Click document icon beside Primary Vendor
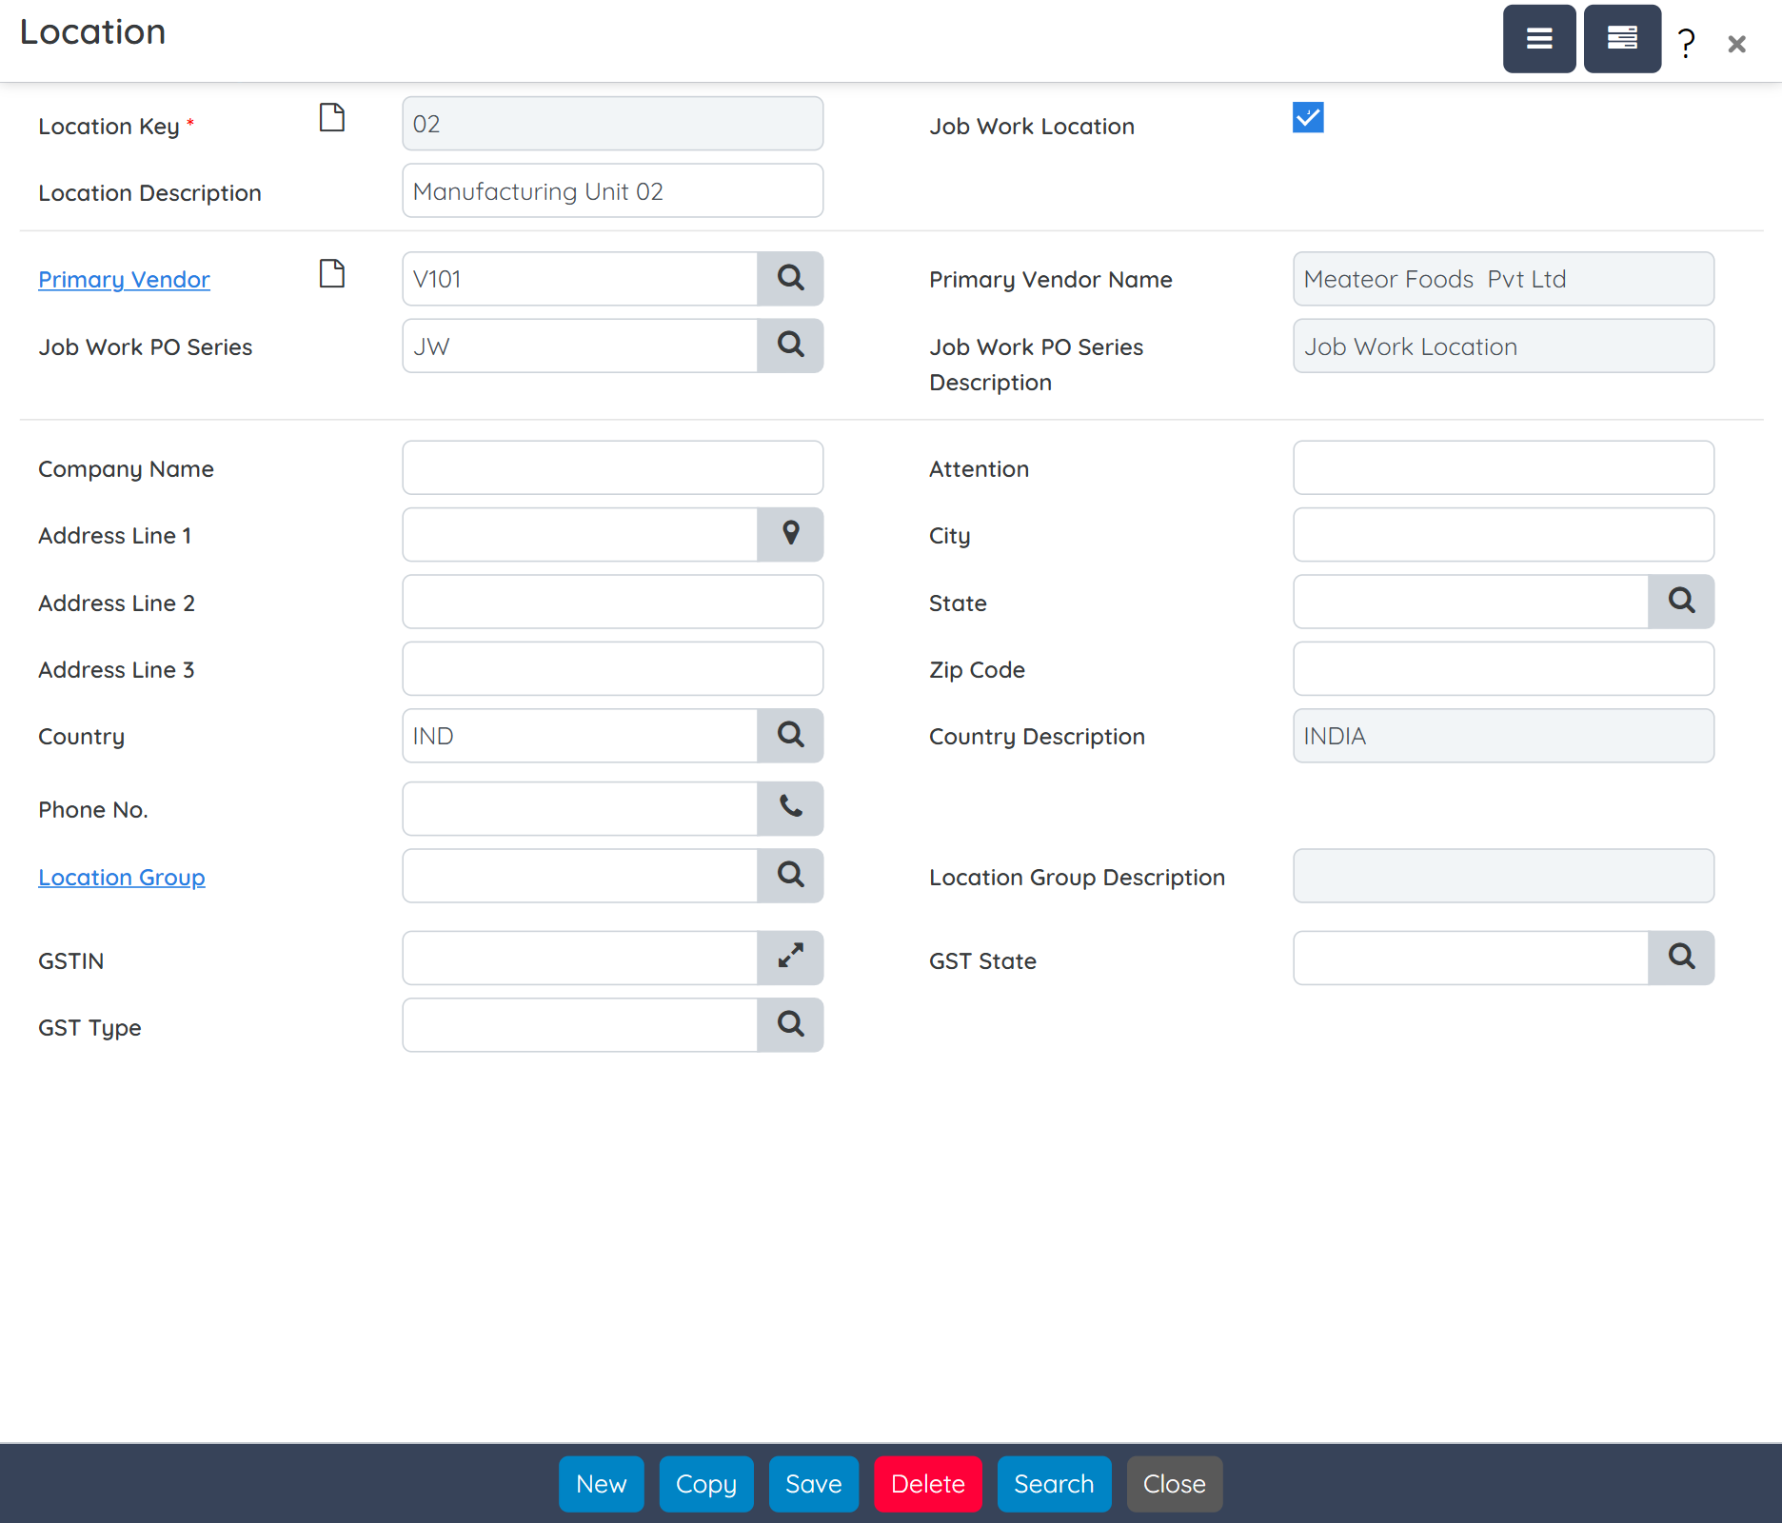This screenshot has height=1523, width=1782. 332,274
